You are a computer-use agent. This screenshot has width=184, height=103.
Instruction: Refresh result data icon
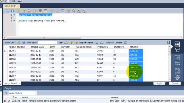click(24, 43)
